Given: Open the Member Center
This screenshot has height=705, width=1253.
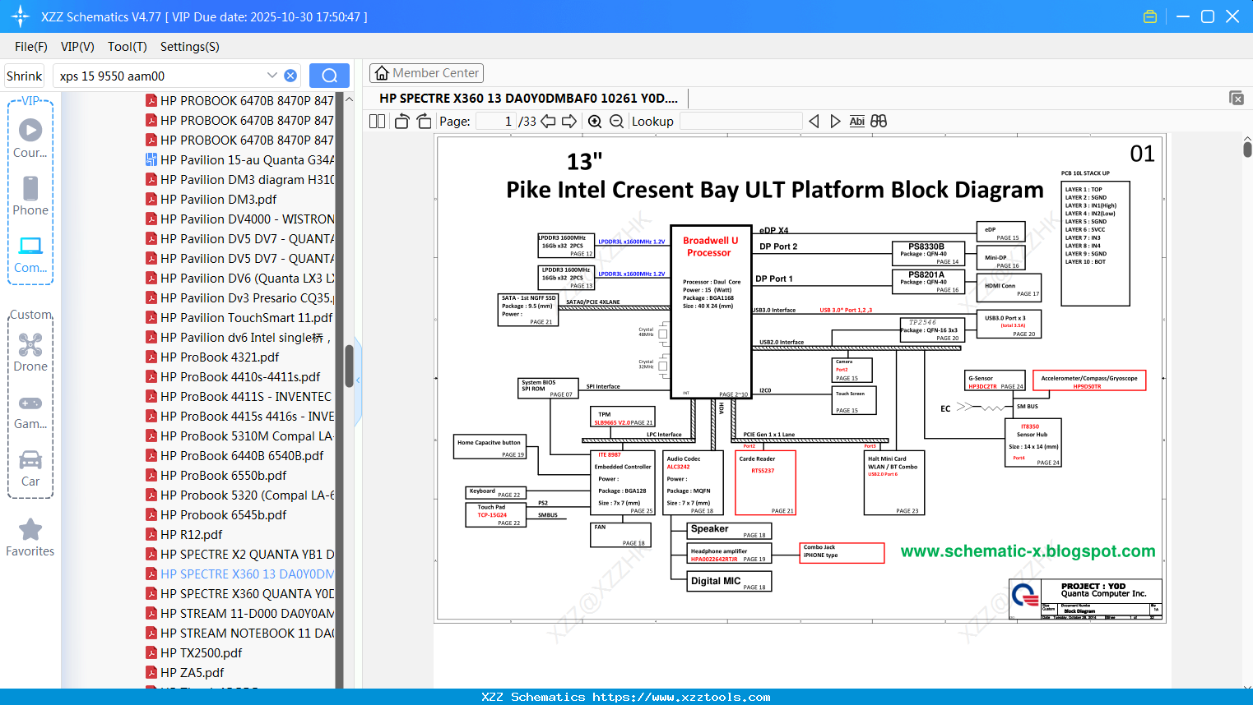Looking at the screenshot, I should 426,73.
